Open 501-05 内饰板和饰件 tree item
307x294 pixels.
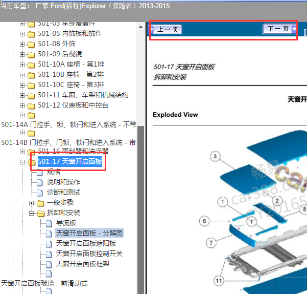pyautogui.click(x=70, y=33)
